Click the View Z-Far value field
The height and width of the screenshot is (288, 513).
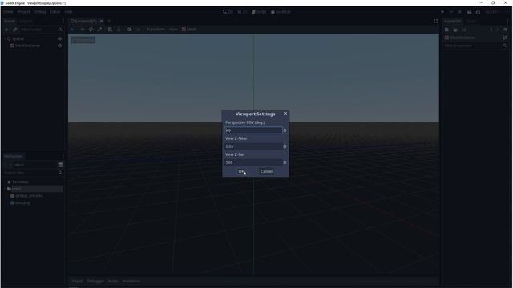[253, 162]
